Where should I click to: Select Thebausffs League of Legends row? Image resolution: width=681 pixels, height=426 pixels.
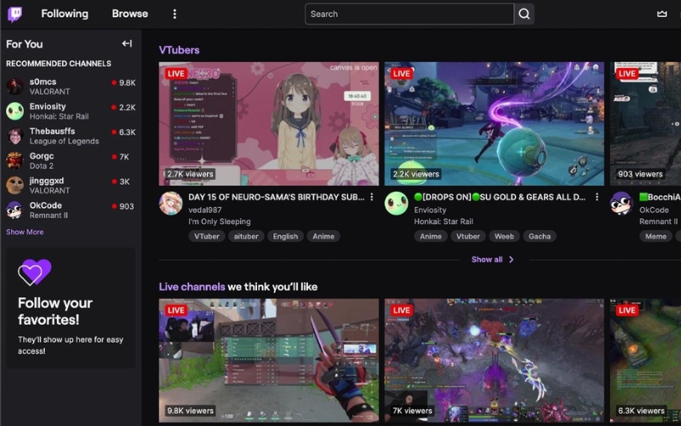(x=71, y=136)
